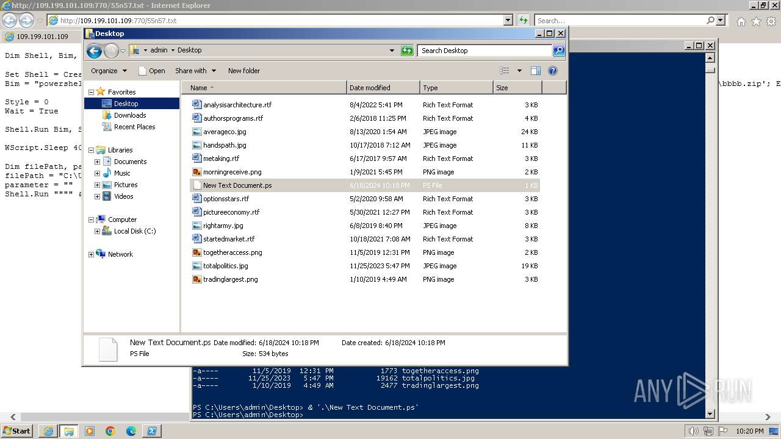
Task: Collapse the Favorites tree group
Action: click(92, 92)
